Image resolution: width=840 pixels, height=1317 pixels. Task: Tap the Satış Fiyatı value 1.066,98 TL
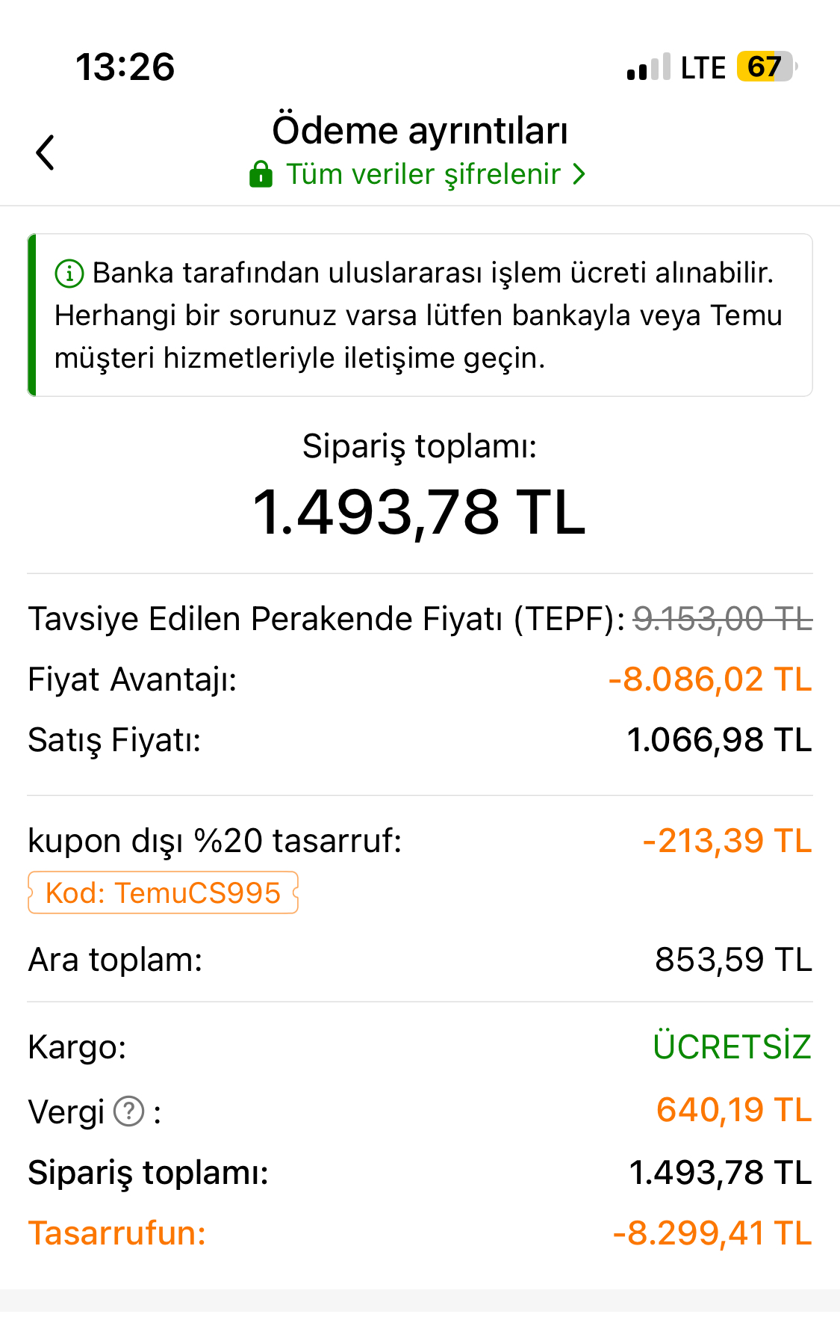718,740
